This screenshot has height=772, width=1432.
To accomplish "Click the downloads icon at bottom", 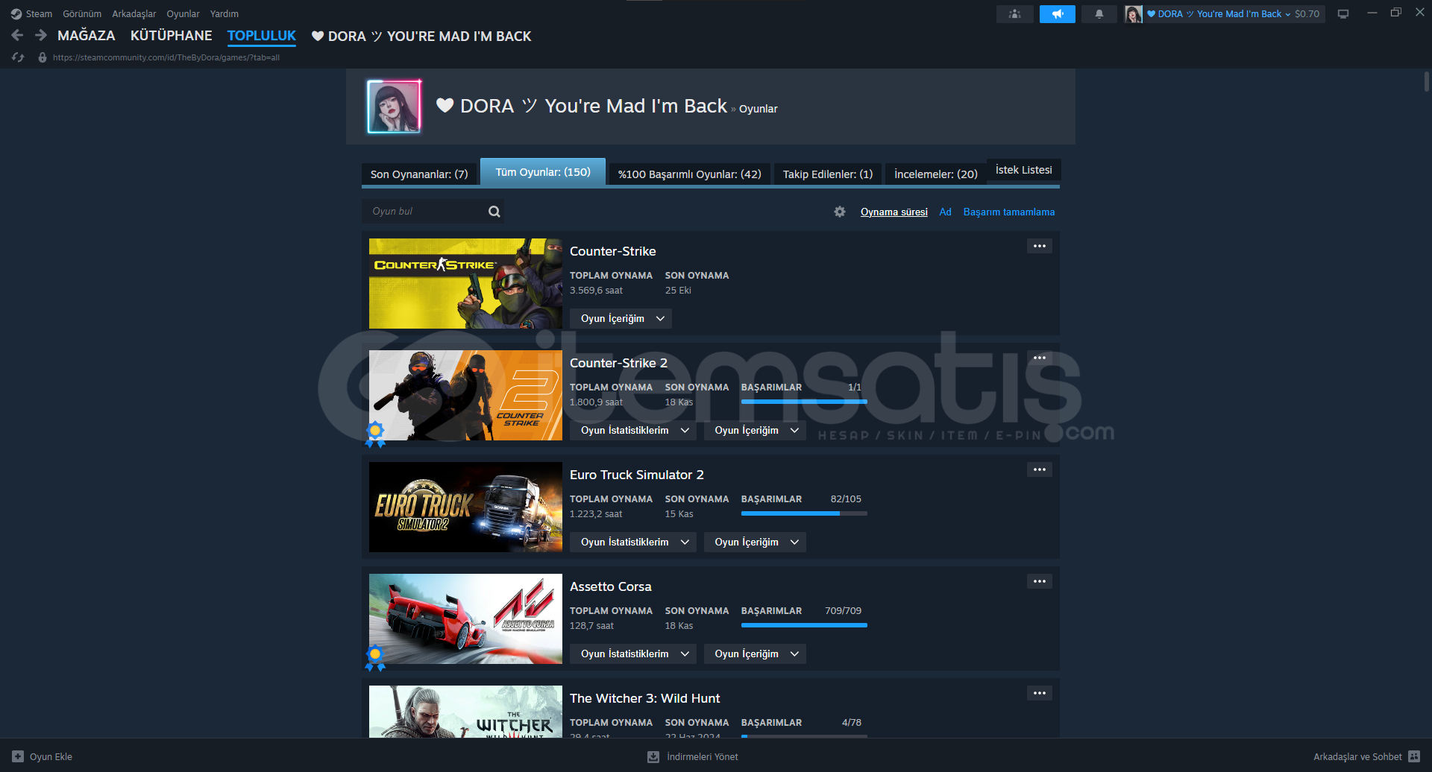I will coord(653,756).
